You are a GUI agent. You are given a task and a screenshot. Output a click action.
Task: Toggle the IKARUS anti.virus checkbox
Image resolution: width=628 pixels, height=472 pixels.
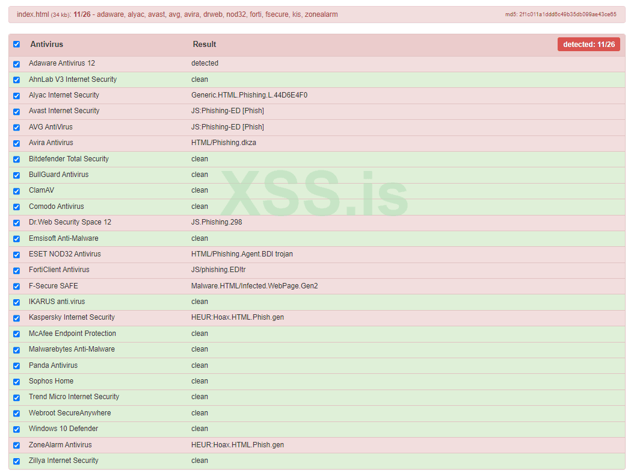(16, 302)
